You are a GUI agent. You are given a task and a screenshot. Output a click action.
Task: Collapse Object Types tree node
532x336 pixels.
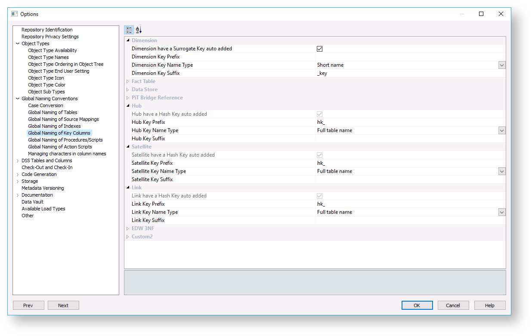pos(18,43)
